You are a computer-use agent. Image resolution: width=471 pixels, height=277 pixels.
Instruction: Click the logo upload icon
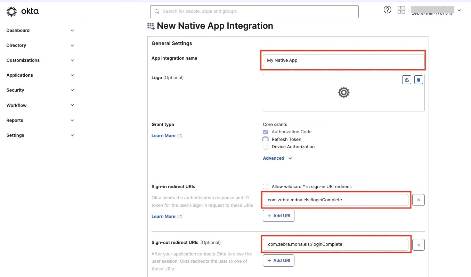coord(406,80)
